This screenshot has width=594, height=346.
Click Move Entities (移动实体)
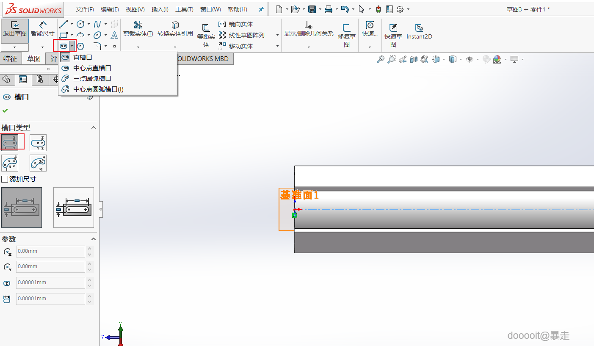tap(235, 46)
